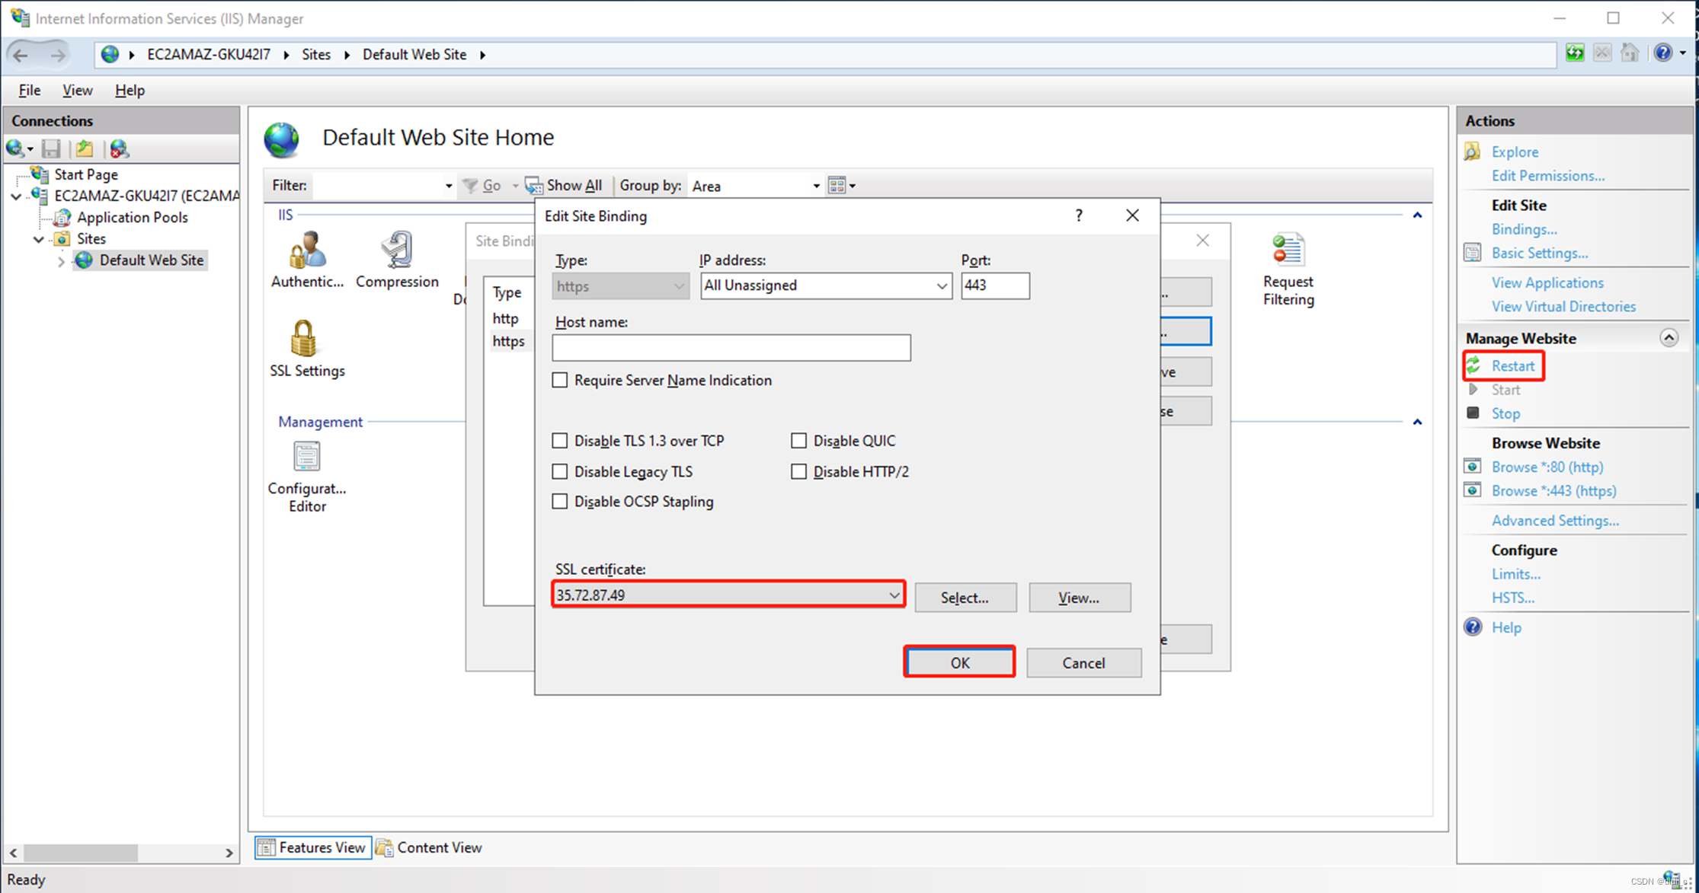Image resolution: width=1699 pixels, height=893 pixels.
Task: Click the Help icon in toolbar
Action: tap(1662, 53)
